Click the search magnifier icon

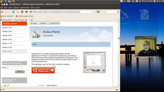coord(118,12)
